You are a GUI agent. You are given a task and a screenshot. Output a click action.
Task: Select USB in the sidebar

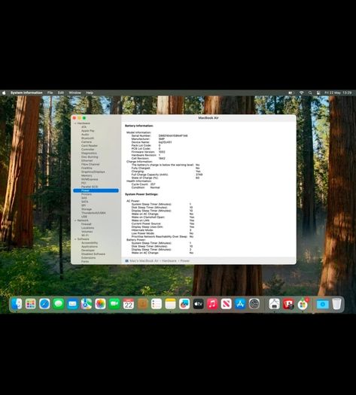click(x=84, y=217)
